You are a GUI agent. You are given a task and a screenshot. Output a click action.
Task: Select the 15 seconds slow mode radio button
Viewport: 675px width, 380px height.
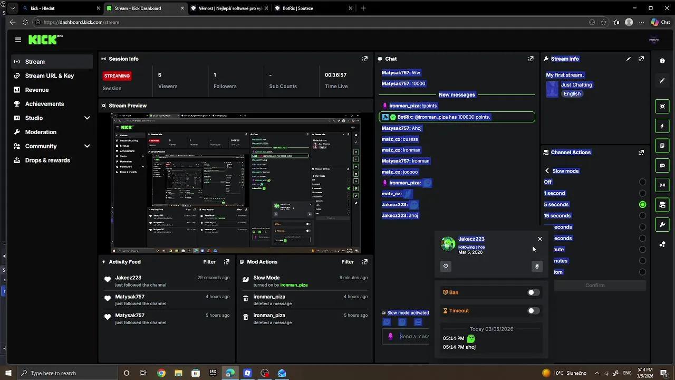click(642, 216)
